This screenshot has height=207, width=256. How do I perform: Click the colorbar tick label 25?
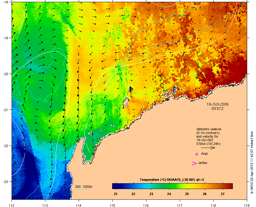point(187,194)
